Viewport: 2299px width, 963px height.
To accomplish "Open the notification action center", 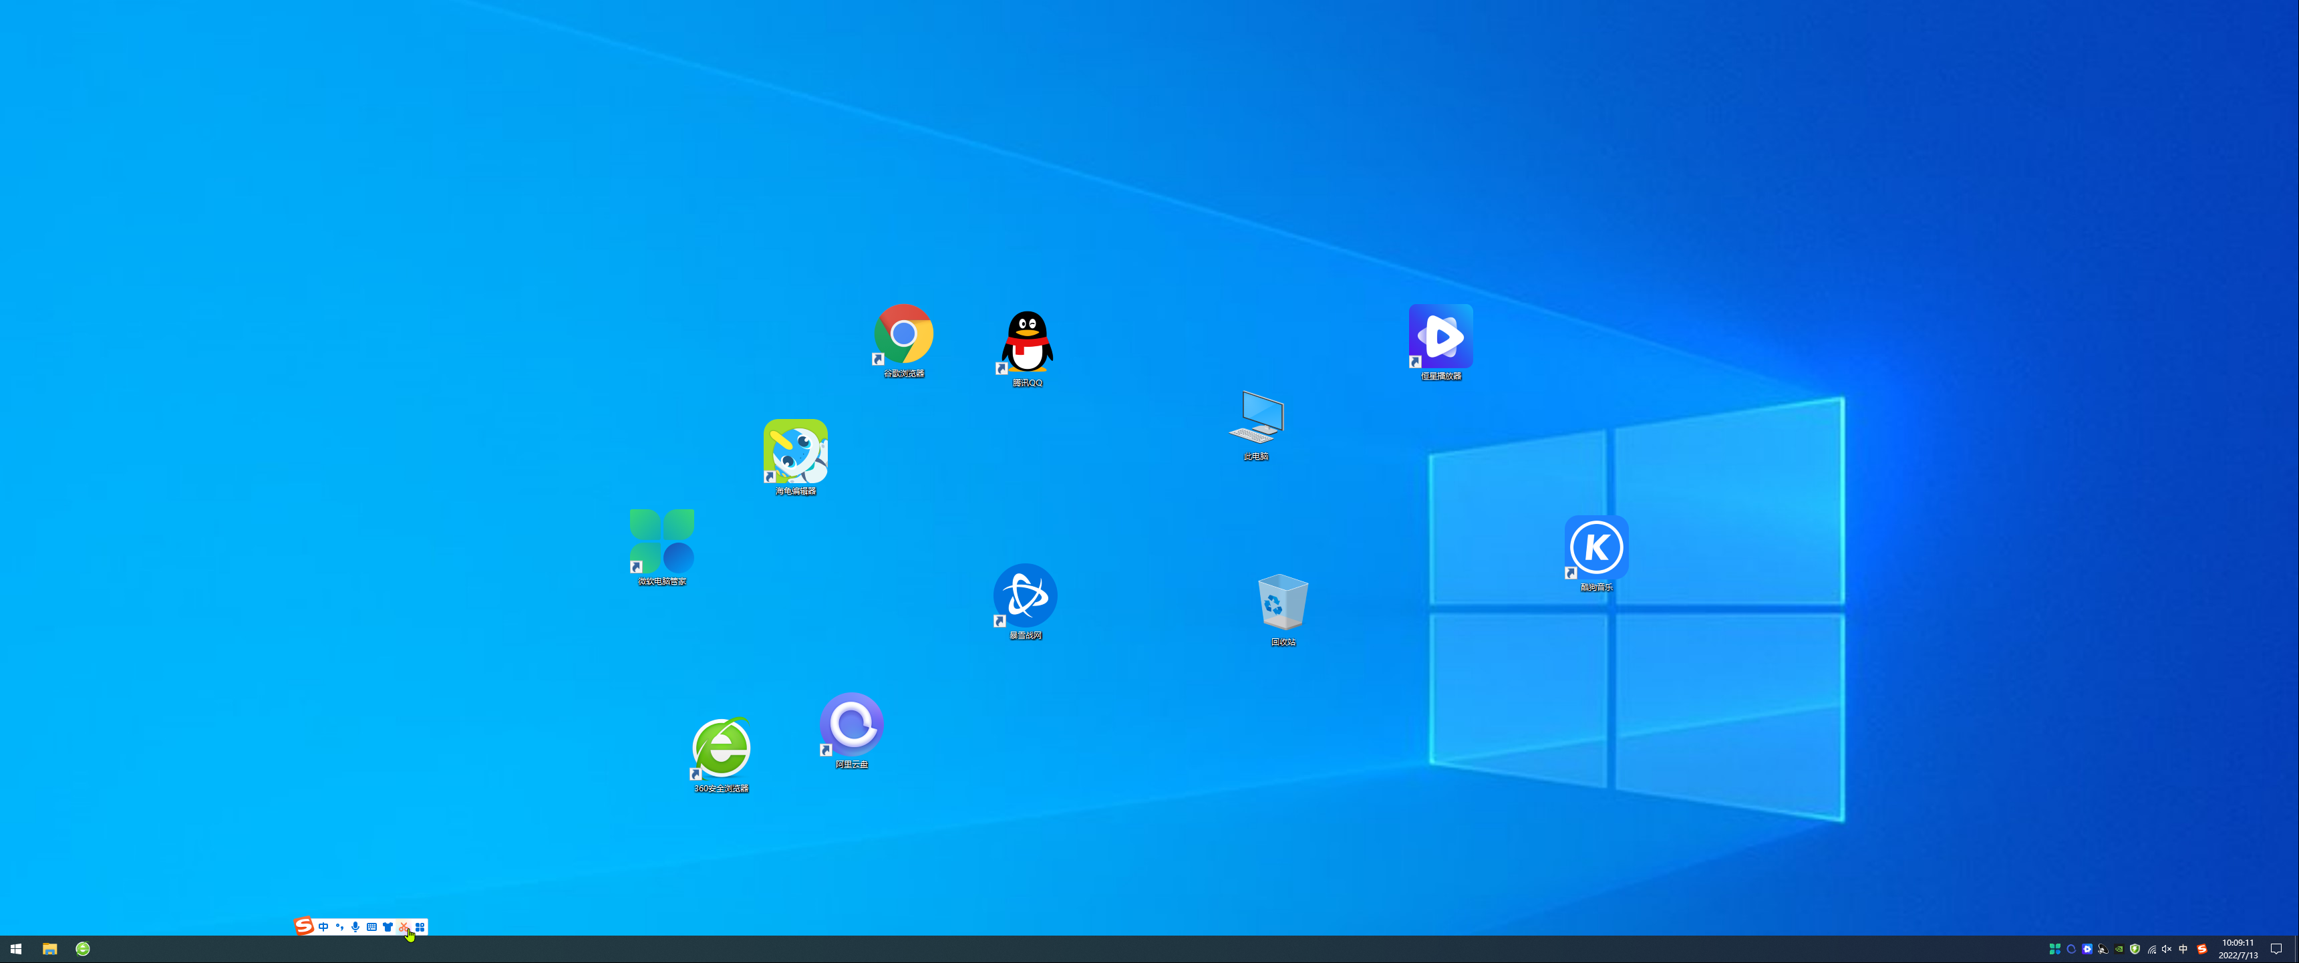I will tap(2277, 949).
